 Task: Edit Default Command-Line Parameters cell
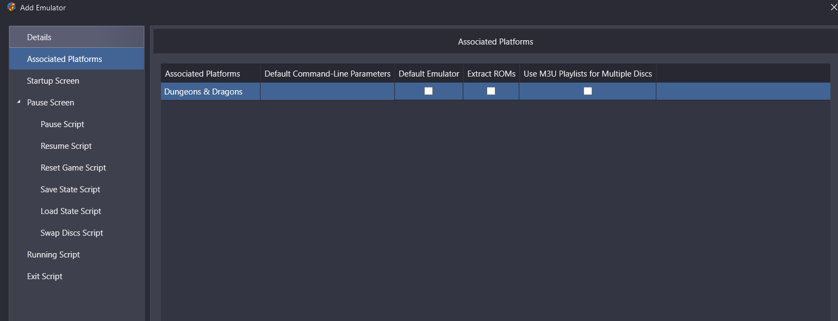click(327, 91)
